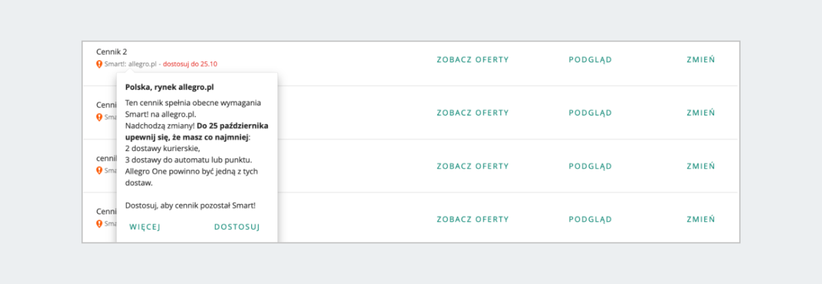This screenshot has width=822, height=284.
Task: Click the Smart! icon in the second row
Action: 99,117
